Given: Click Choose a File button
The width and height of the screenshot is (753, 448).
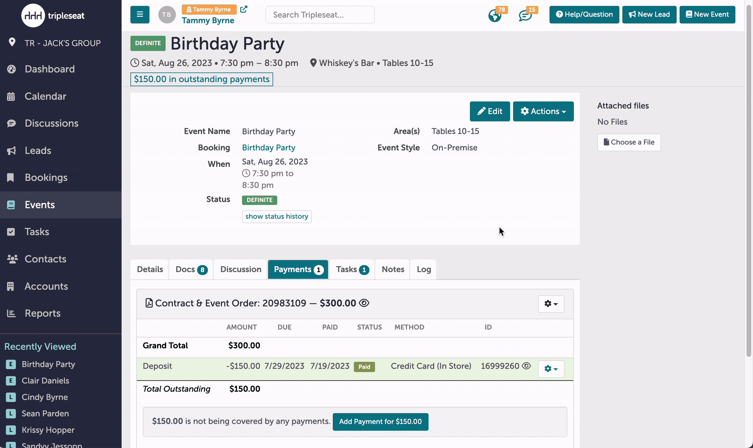Looking at the screenshot, I should [629, 142].
